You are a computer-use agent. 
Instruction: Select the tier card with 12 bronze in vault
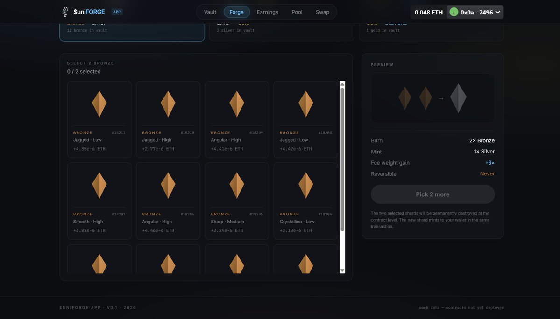[x=132, y=32]
